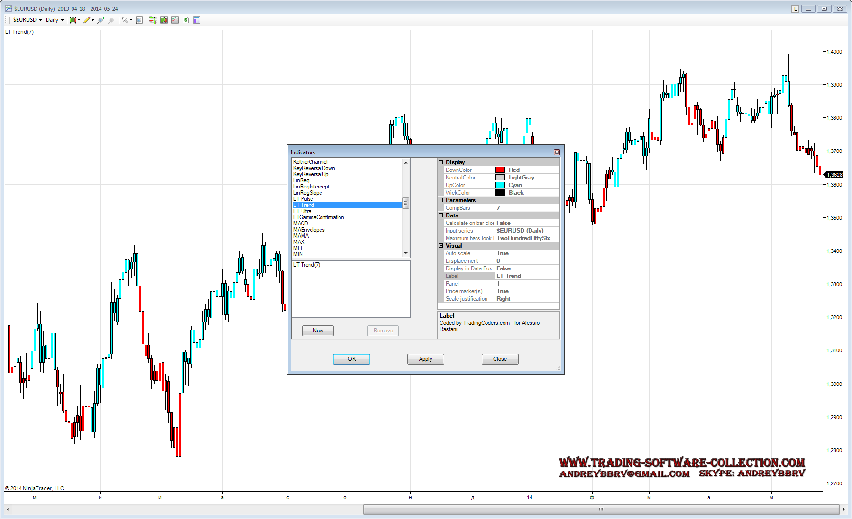Collapse the Visual property section
Screen dimensions: 852x519
pos(440,246)
